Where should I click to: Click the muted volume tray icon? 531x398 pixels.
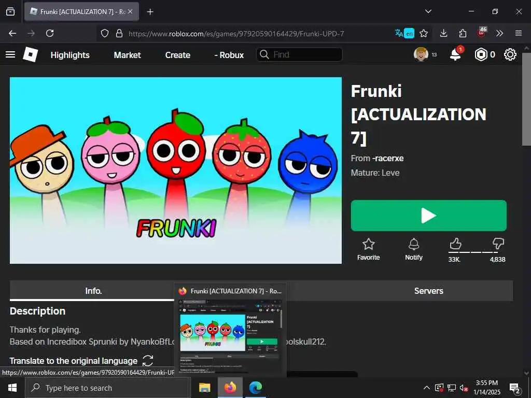click(464, 388)
